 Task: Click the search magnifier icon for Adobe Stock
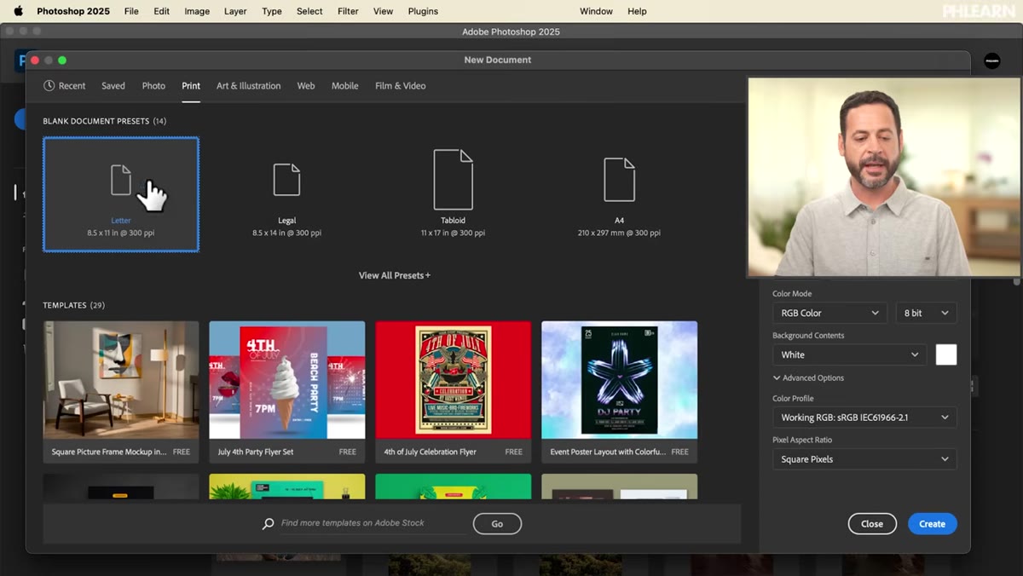point(269,523)
